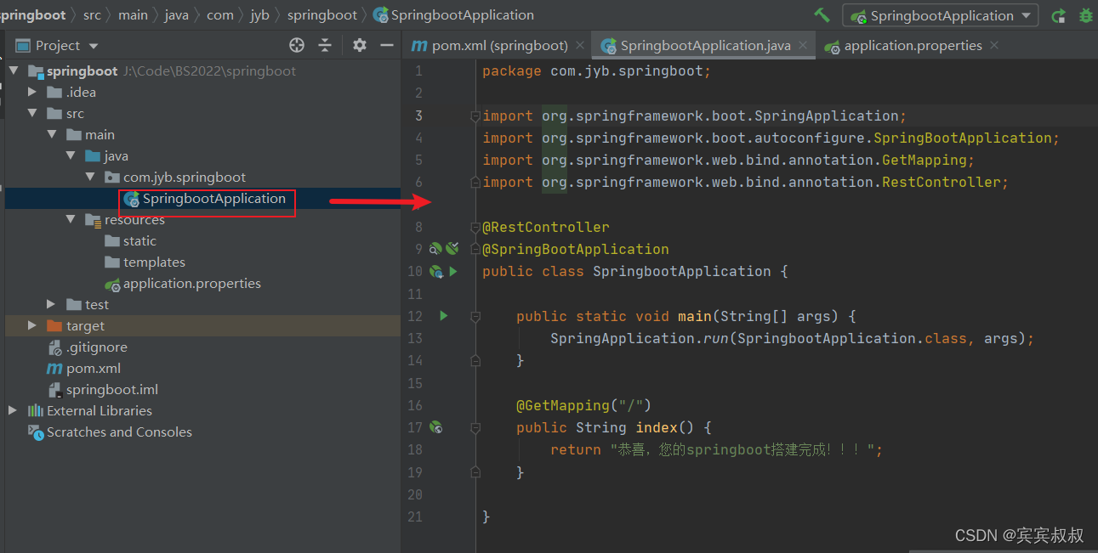This screenshot has width=1098, height=553.
Task: Click the Spring bean gutter icon on line 10
Action: coord(436,272)
